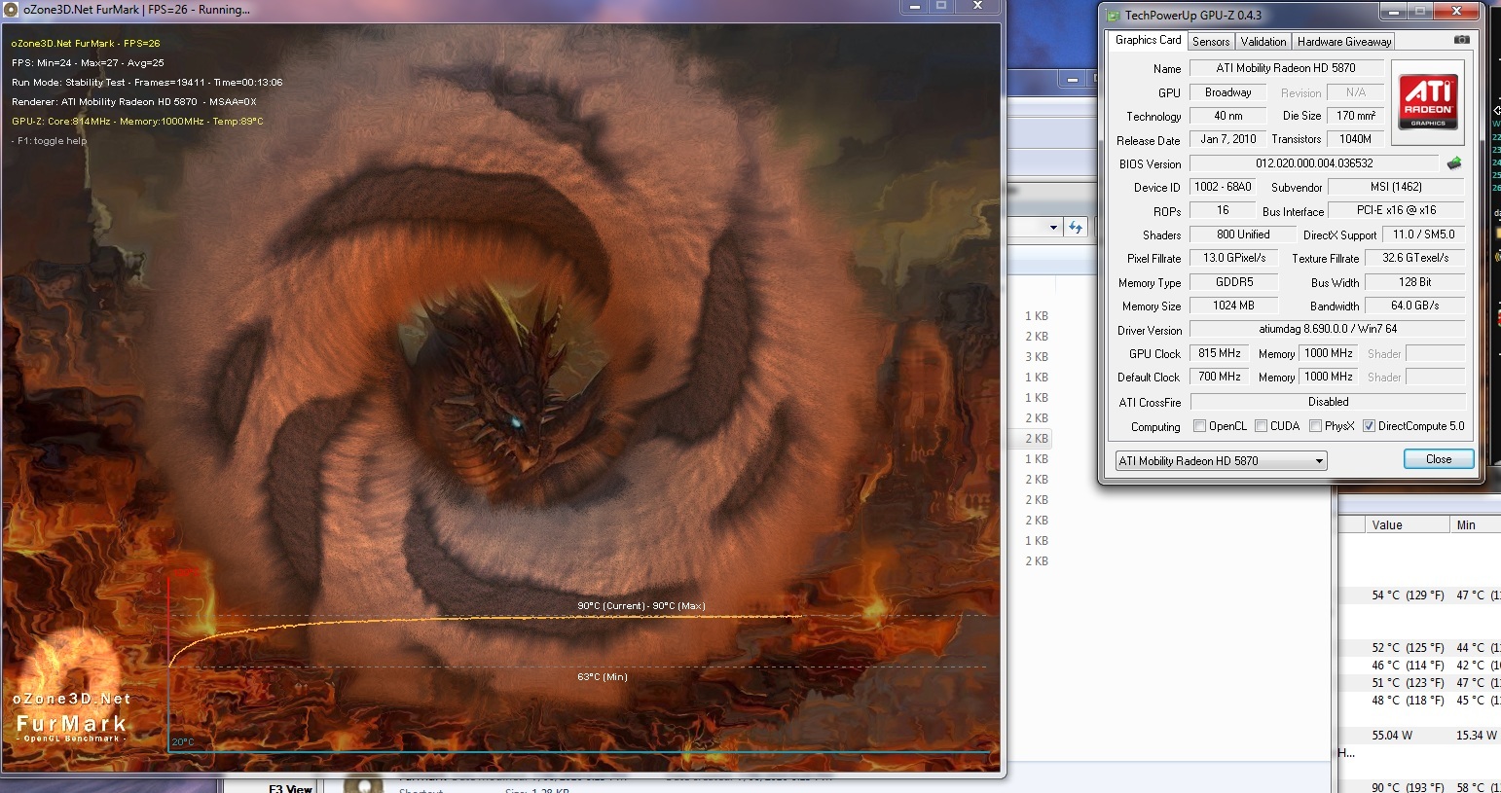Enable the OpenCL checkbox
Image resolution: width=1501 pixels, height=793 pixels.
1199,426
